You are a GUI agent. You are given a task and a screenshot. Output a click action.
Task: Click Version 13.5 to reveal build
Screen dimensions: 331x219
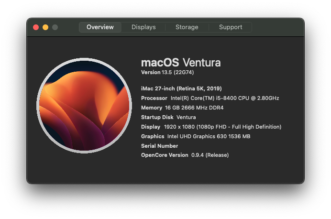156,72
